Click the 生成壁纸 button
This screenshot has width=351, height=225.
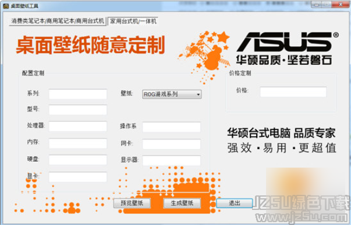tap(182, 203)
